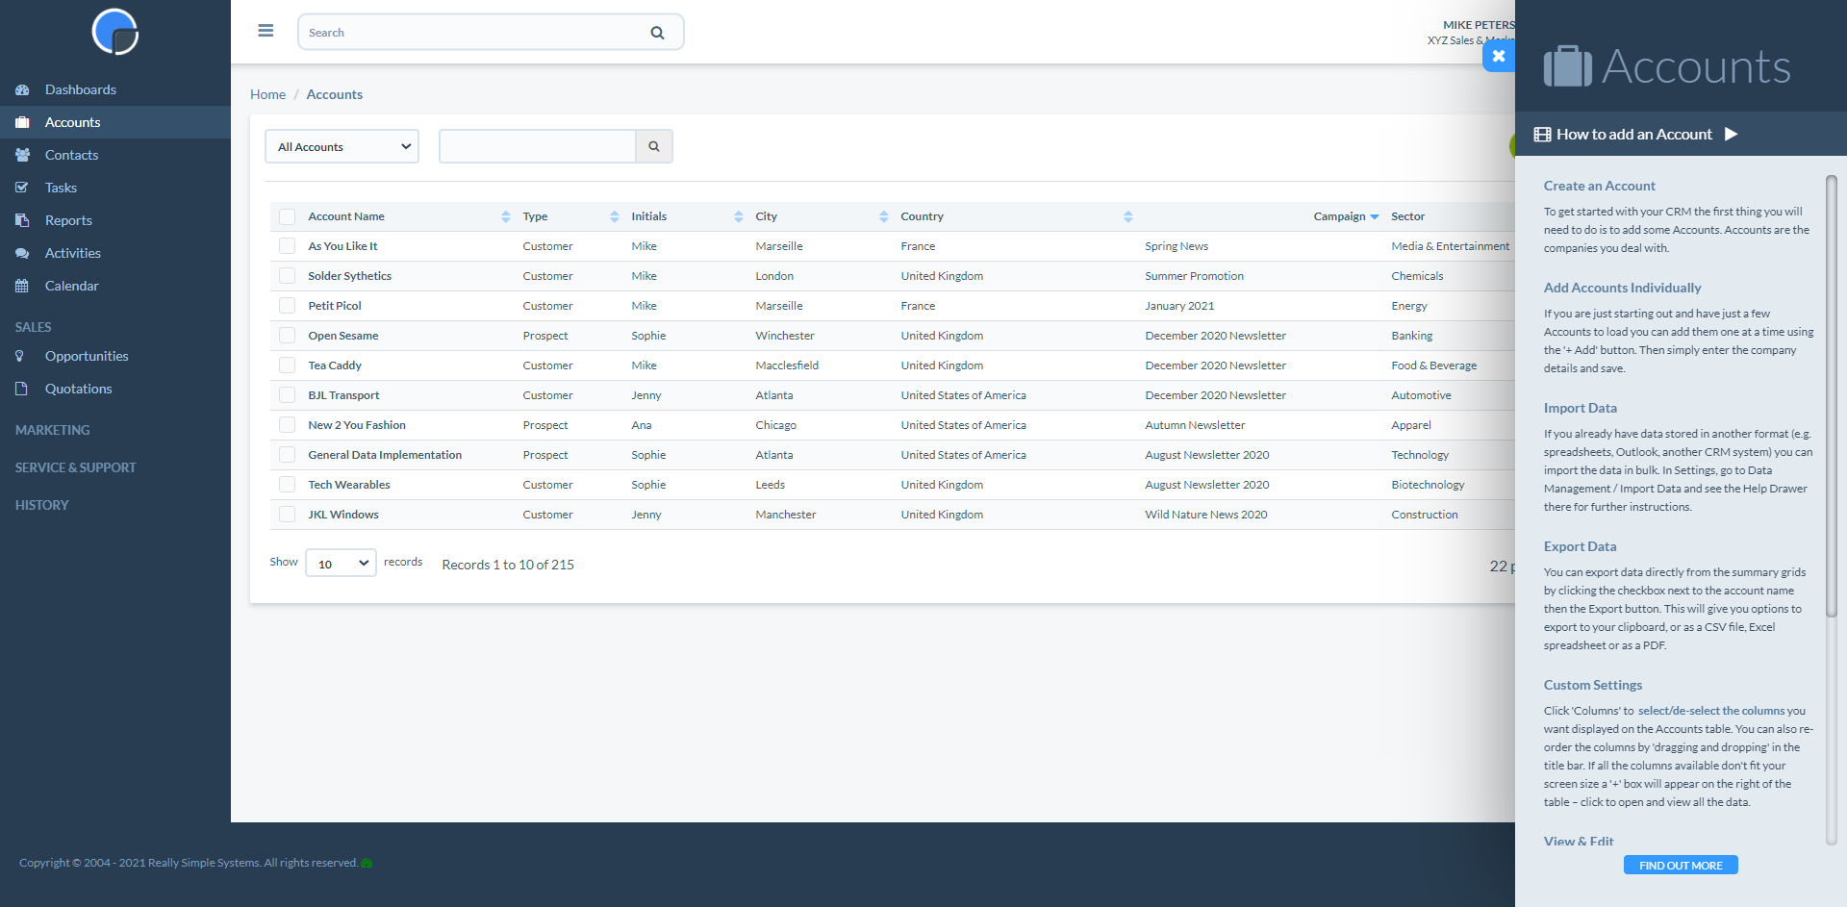Open the 'select/de-select the columns' help link

[1711, 711]
